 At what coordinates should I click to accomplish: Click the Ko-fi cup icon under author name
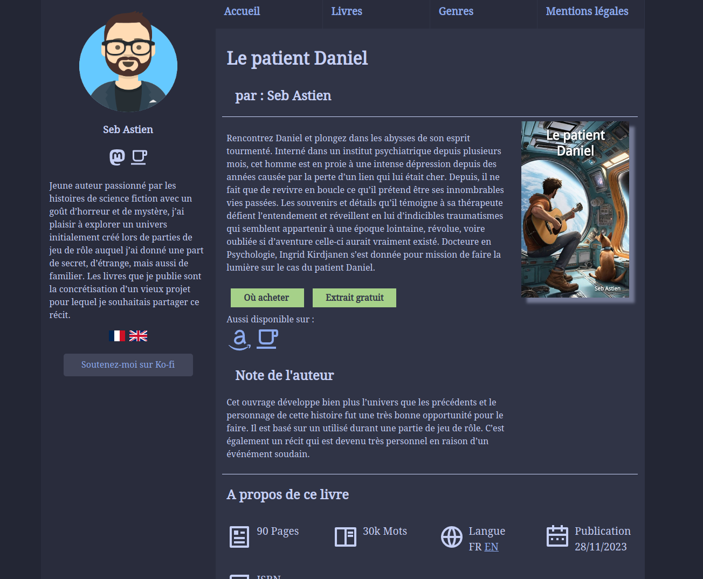pos(139,157)
